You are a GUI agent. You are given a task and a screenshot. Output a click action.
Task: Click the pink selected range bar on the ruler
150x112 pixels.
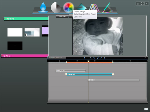click(90, 63)
